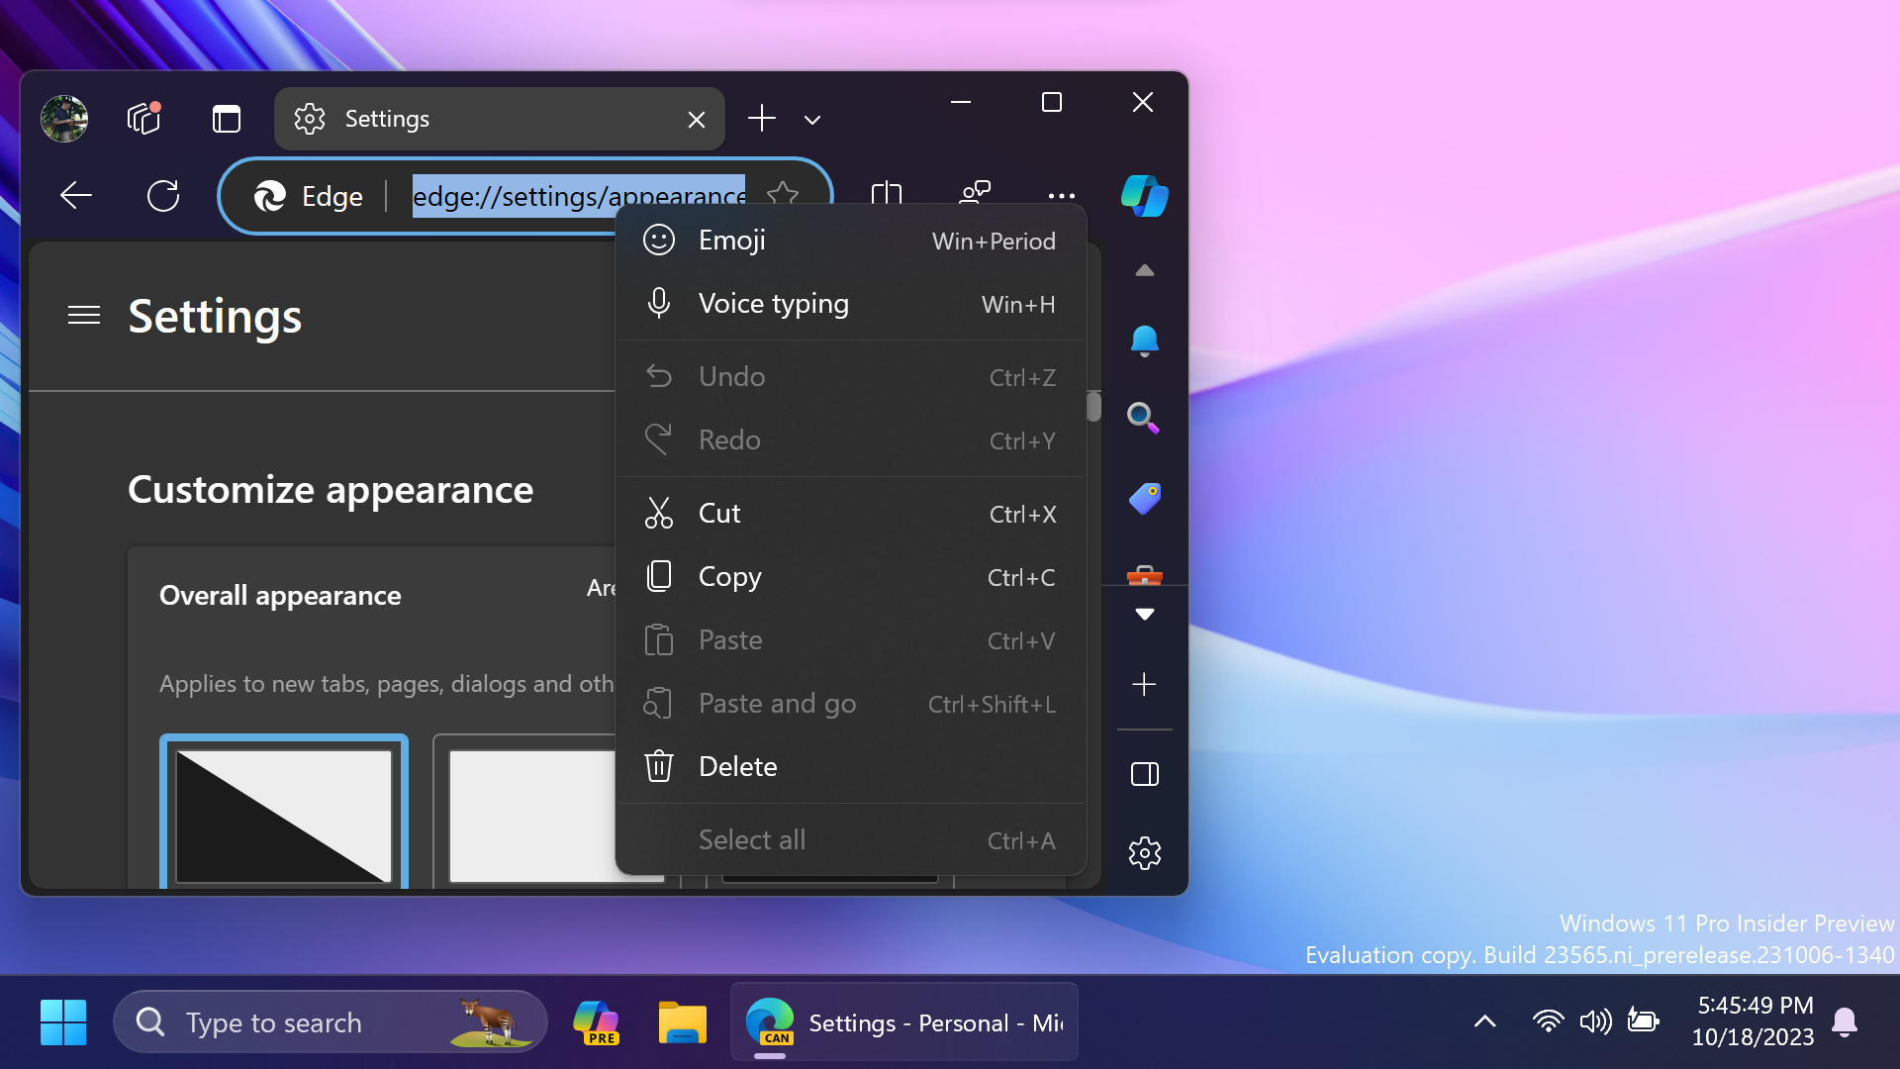The image size is (1900, 1069).
Task: Click the Type to search taskbar field
Action: (x=297, y=1021)
